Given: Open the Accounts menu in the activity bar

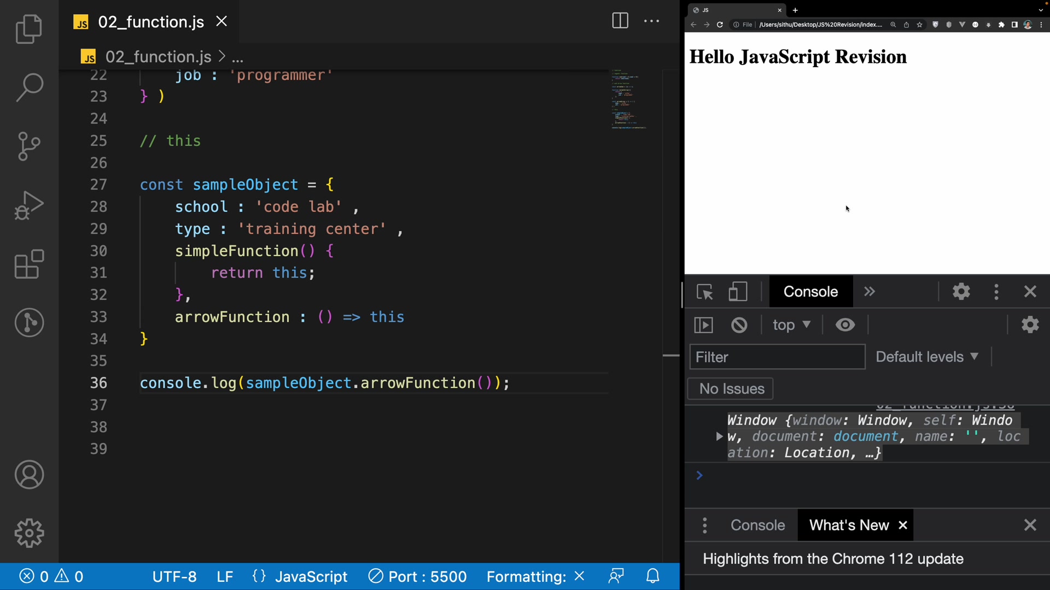Looking at the screenshot, I should (x=29, y=475).
